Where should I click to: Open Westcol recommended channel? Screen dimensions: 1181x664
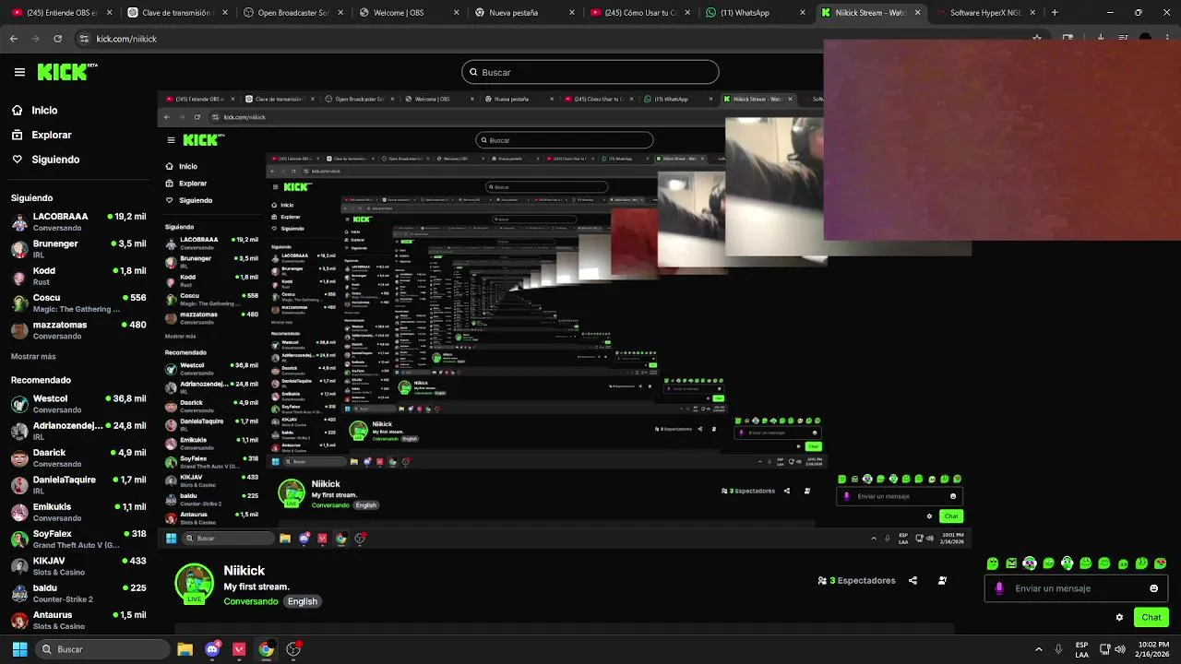point(78,404)
